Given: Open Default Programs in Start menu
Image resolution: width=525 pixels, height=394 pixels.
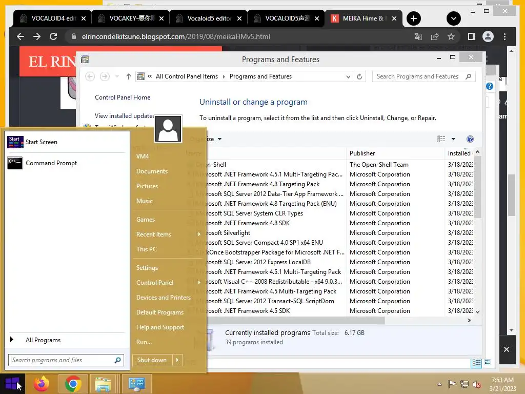Looking at the screenshot, I should [x=160, y=312].
